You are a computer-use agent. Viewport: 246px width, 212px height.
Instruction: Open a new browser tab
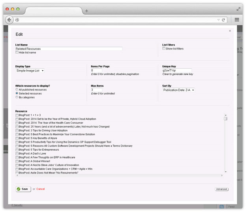[x=86, y=11]
